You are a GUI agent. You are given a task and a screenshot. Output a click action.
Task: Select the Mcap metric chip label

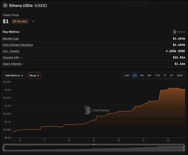[x=33, y=76]
